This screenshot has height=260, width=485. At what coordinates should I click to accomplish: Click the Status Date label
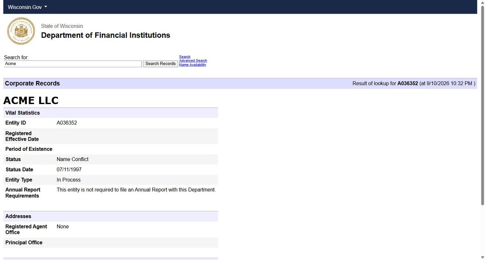coord(19,170)
